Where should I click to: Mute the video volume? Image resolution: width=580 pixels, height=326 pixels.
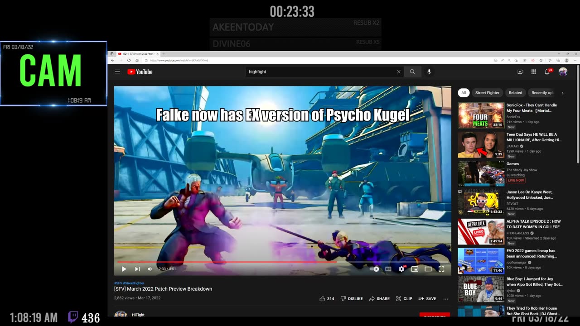tap(150, 269)
